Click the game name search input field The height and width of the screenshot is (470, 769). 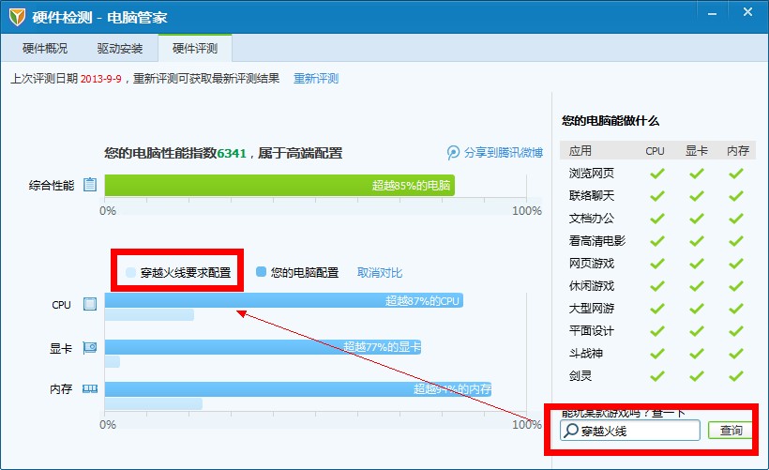(x=630, y=431)
